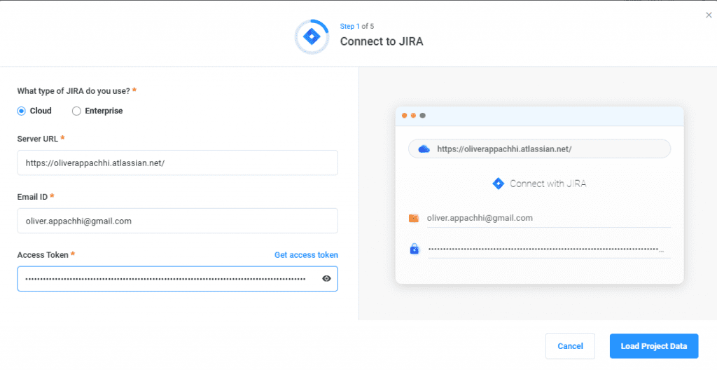The image size is (717, 370).
Task: Click the email address shown in the preview card
Action: click(x=480, y=218)
